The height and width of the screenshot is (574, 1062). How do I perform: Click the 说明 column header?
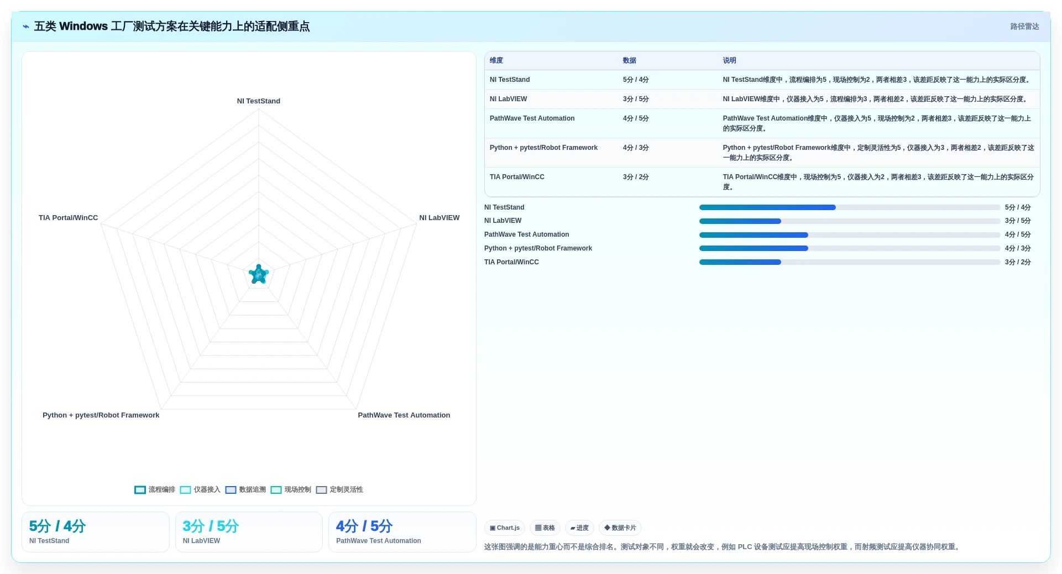pos(730,60)
